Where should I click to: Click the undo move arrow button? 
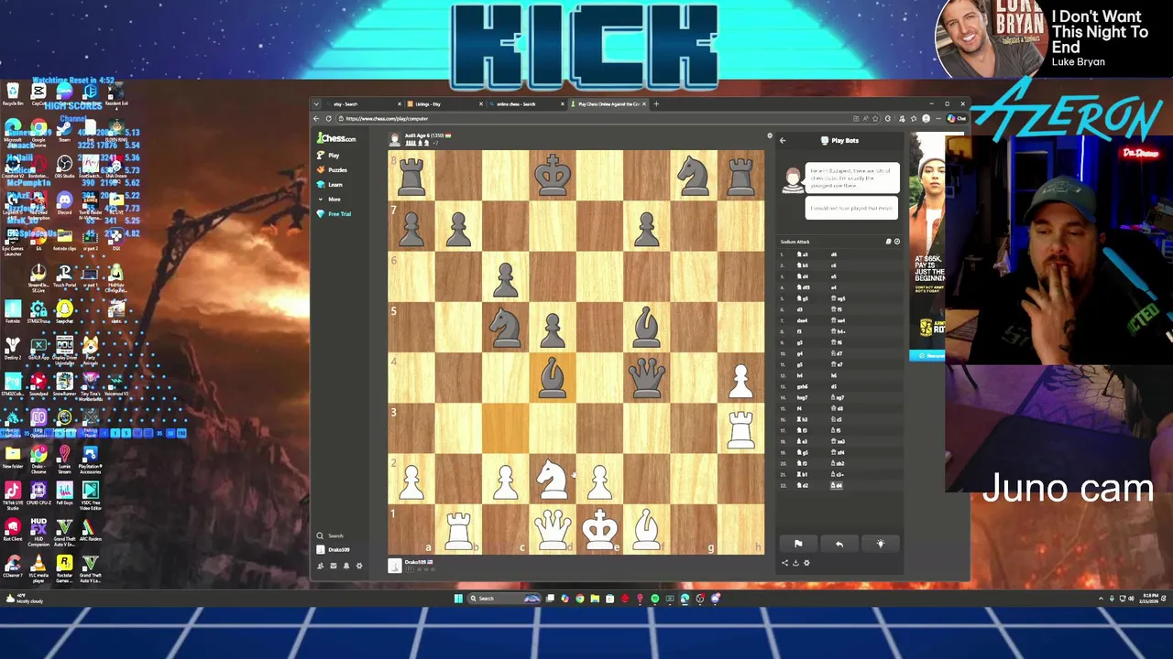coord(839,544)
